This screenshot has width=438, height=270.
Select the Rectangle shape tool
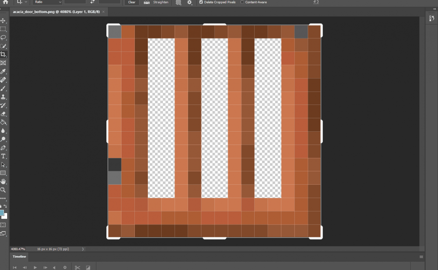point(3,173)
